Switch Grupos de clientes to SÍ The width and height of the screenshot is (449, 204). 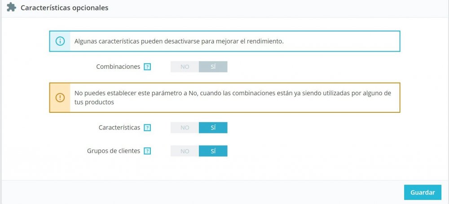tap(213, 151)
